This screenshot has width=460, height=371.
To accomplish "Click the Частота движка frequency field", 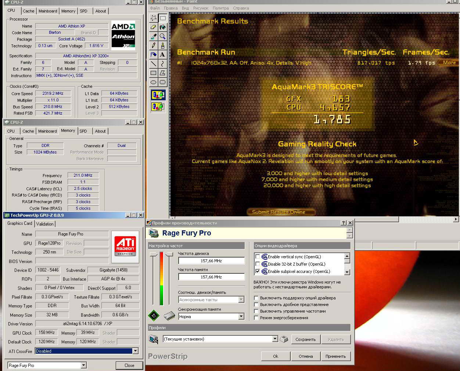I will click(x=211, y=261).
